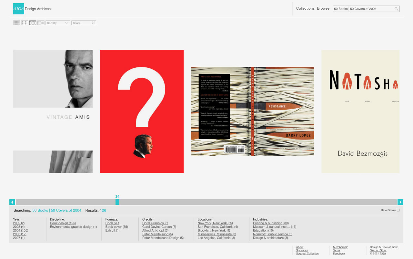Filter format by Book (70)

point(112,223)
